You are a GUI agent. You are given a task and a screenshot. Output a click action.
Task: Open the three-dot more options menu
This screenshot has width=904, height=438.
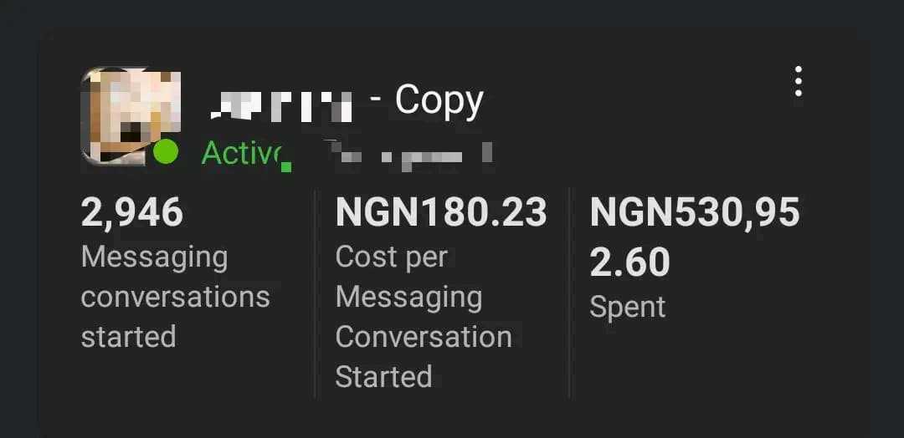pos(799,82)
